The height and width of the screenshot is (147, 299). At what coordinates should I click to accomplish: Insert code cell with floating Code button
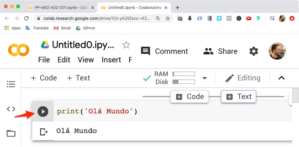pyautogui.click(x=190, y=97)
